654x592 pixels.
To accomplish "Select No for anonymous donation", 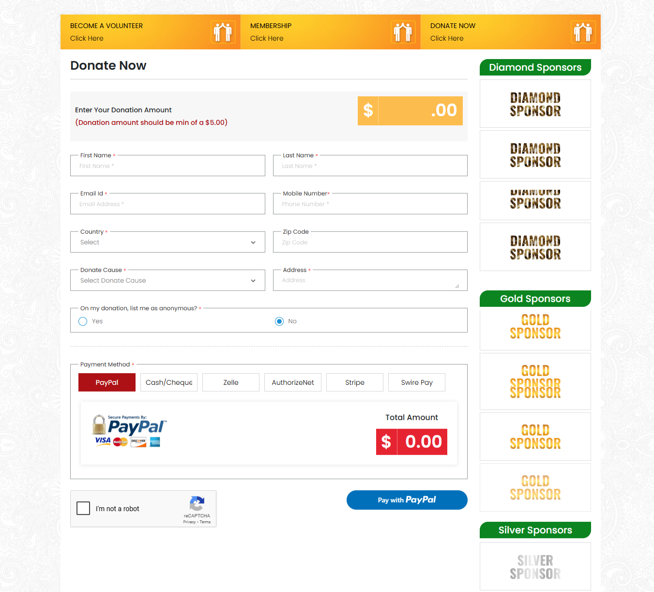I will click(279, 321).
